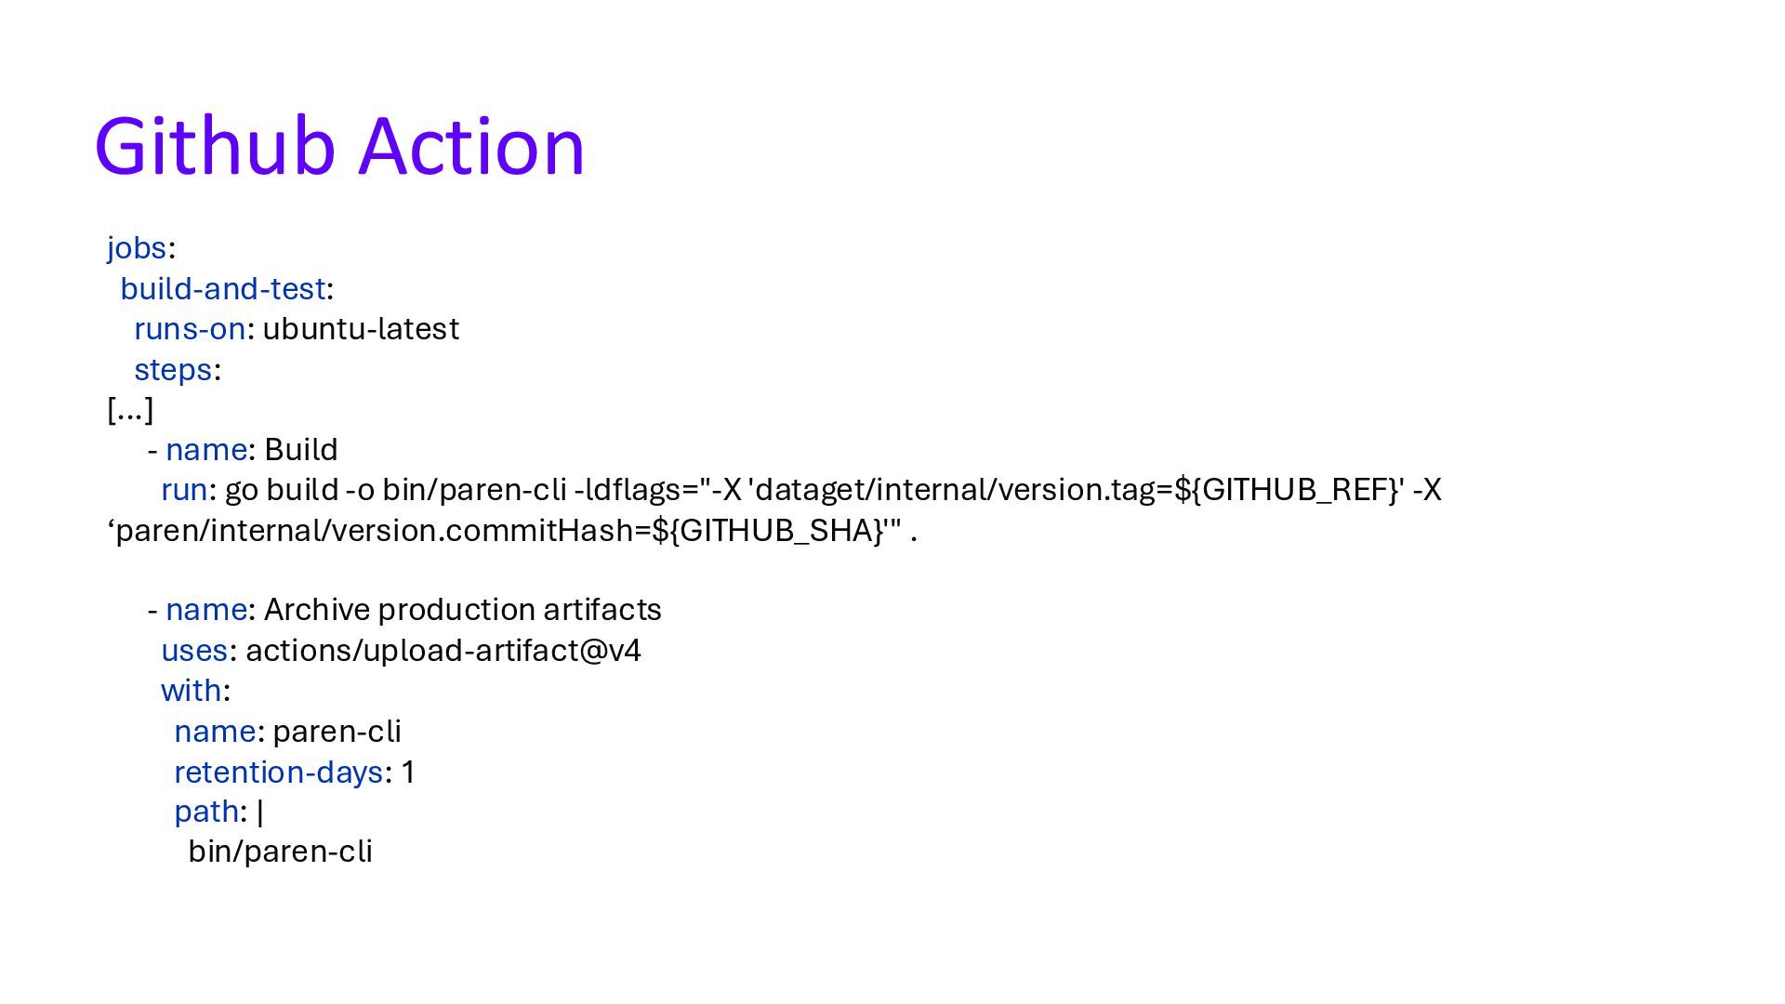The height and width of the screenshot is (1004, 1785).
Task: Click the 'retention-days' key
Action: 278,773
